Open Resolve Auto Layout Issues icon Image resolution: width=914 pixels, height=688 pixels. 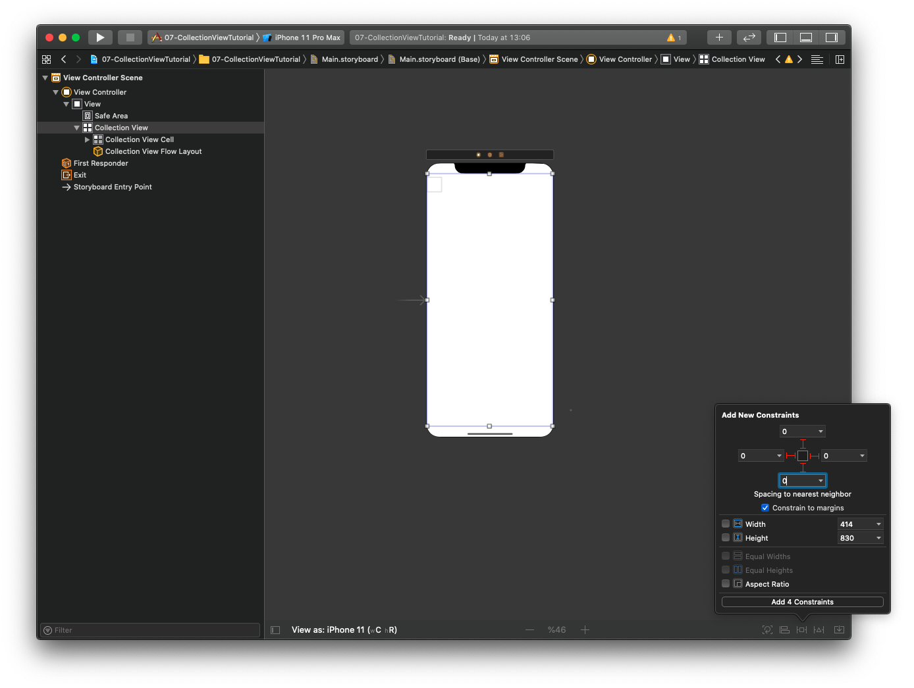pyautogui.click(x=839, y=629)
